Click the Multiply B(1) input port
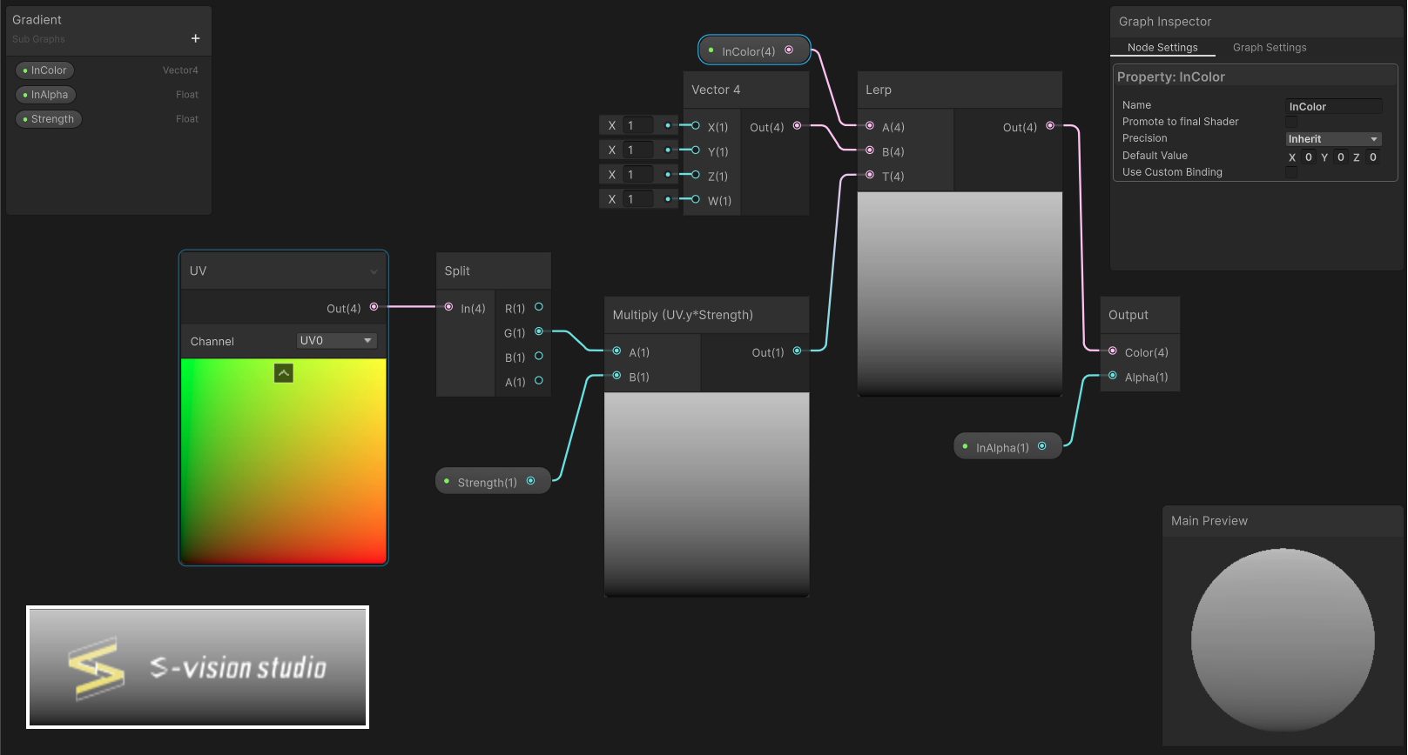The image size is (1408, 755). pyautogui.click(x=616, y=376)
